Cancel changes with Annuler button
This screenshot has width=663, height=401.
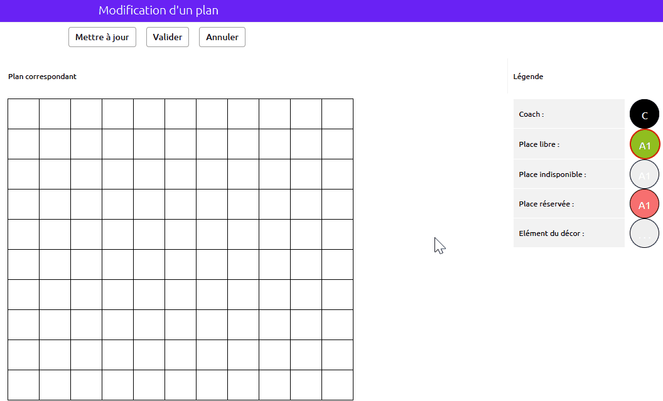tap(222, 37)
